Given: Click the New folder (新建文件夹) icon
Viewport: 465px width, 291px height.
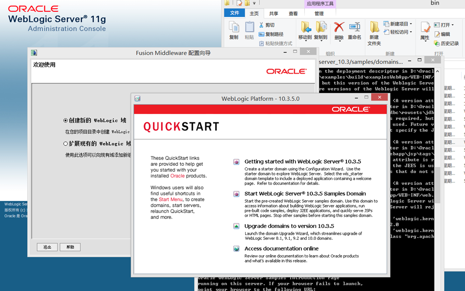Looking at the screenshot, I should [374, 27].
